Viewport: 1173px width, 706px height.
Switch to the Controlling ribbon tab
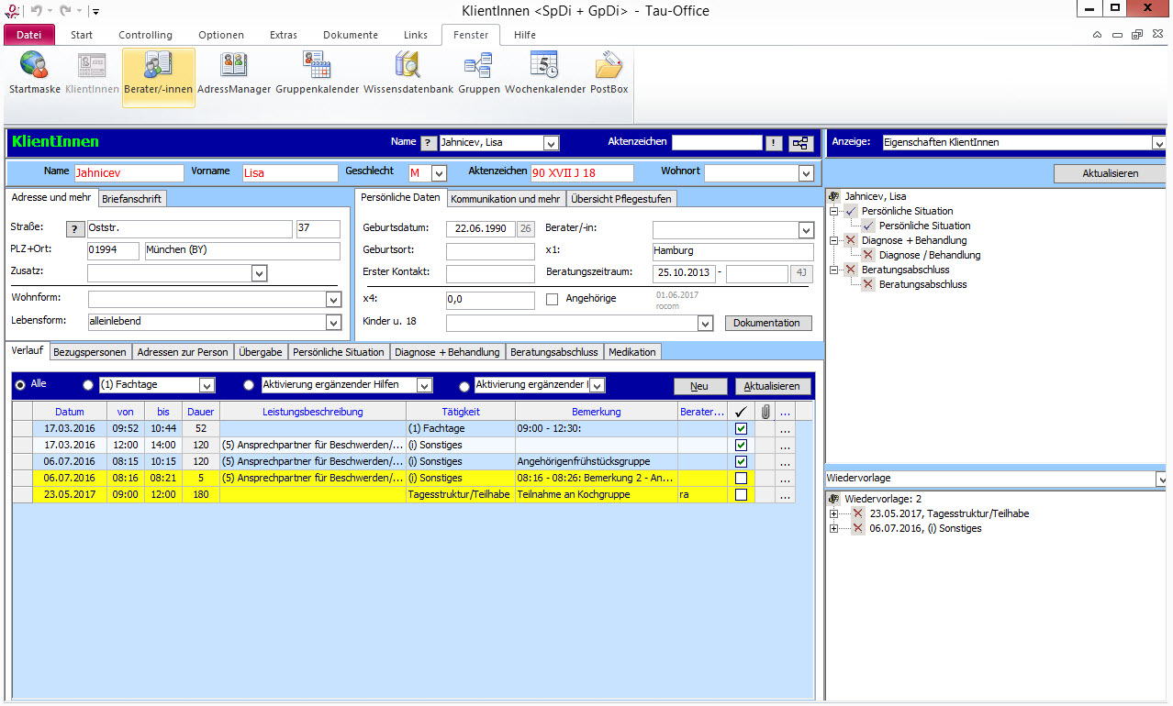tap(145, 35)
